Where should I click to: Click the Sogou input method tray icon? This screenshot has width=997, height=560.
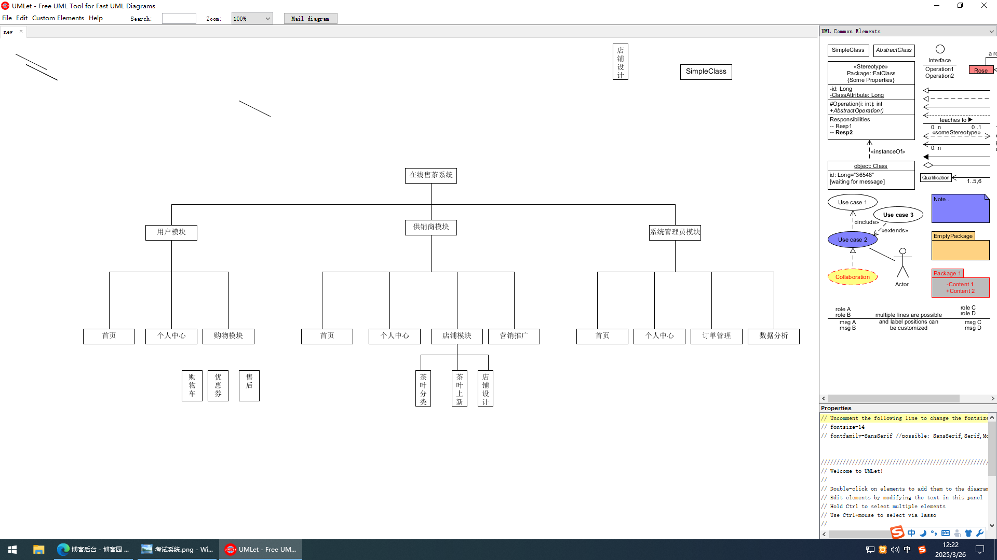point(922,550)
